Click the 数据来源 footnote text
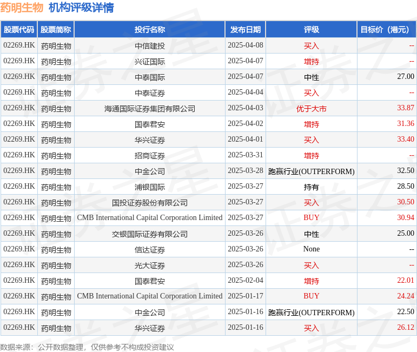Image resolution: width=417 pixels, height=352 pixels. tap(87, 347)
